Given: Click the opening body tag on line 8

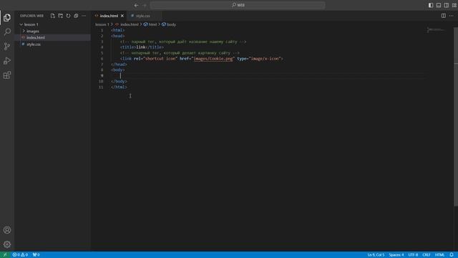Looking at the screenshot, I should pyautogui.click(x=118, y=70).
